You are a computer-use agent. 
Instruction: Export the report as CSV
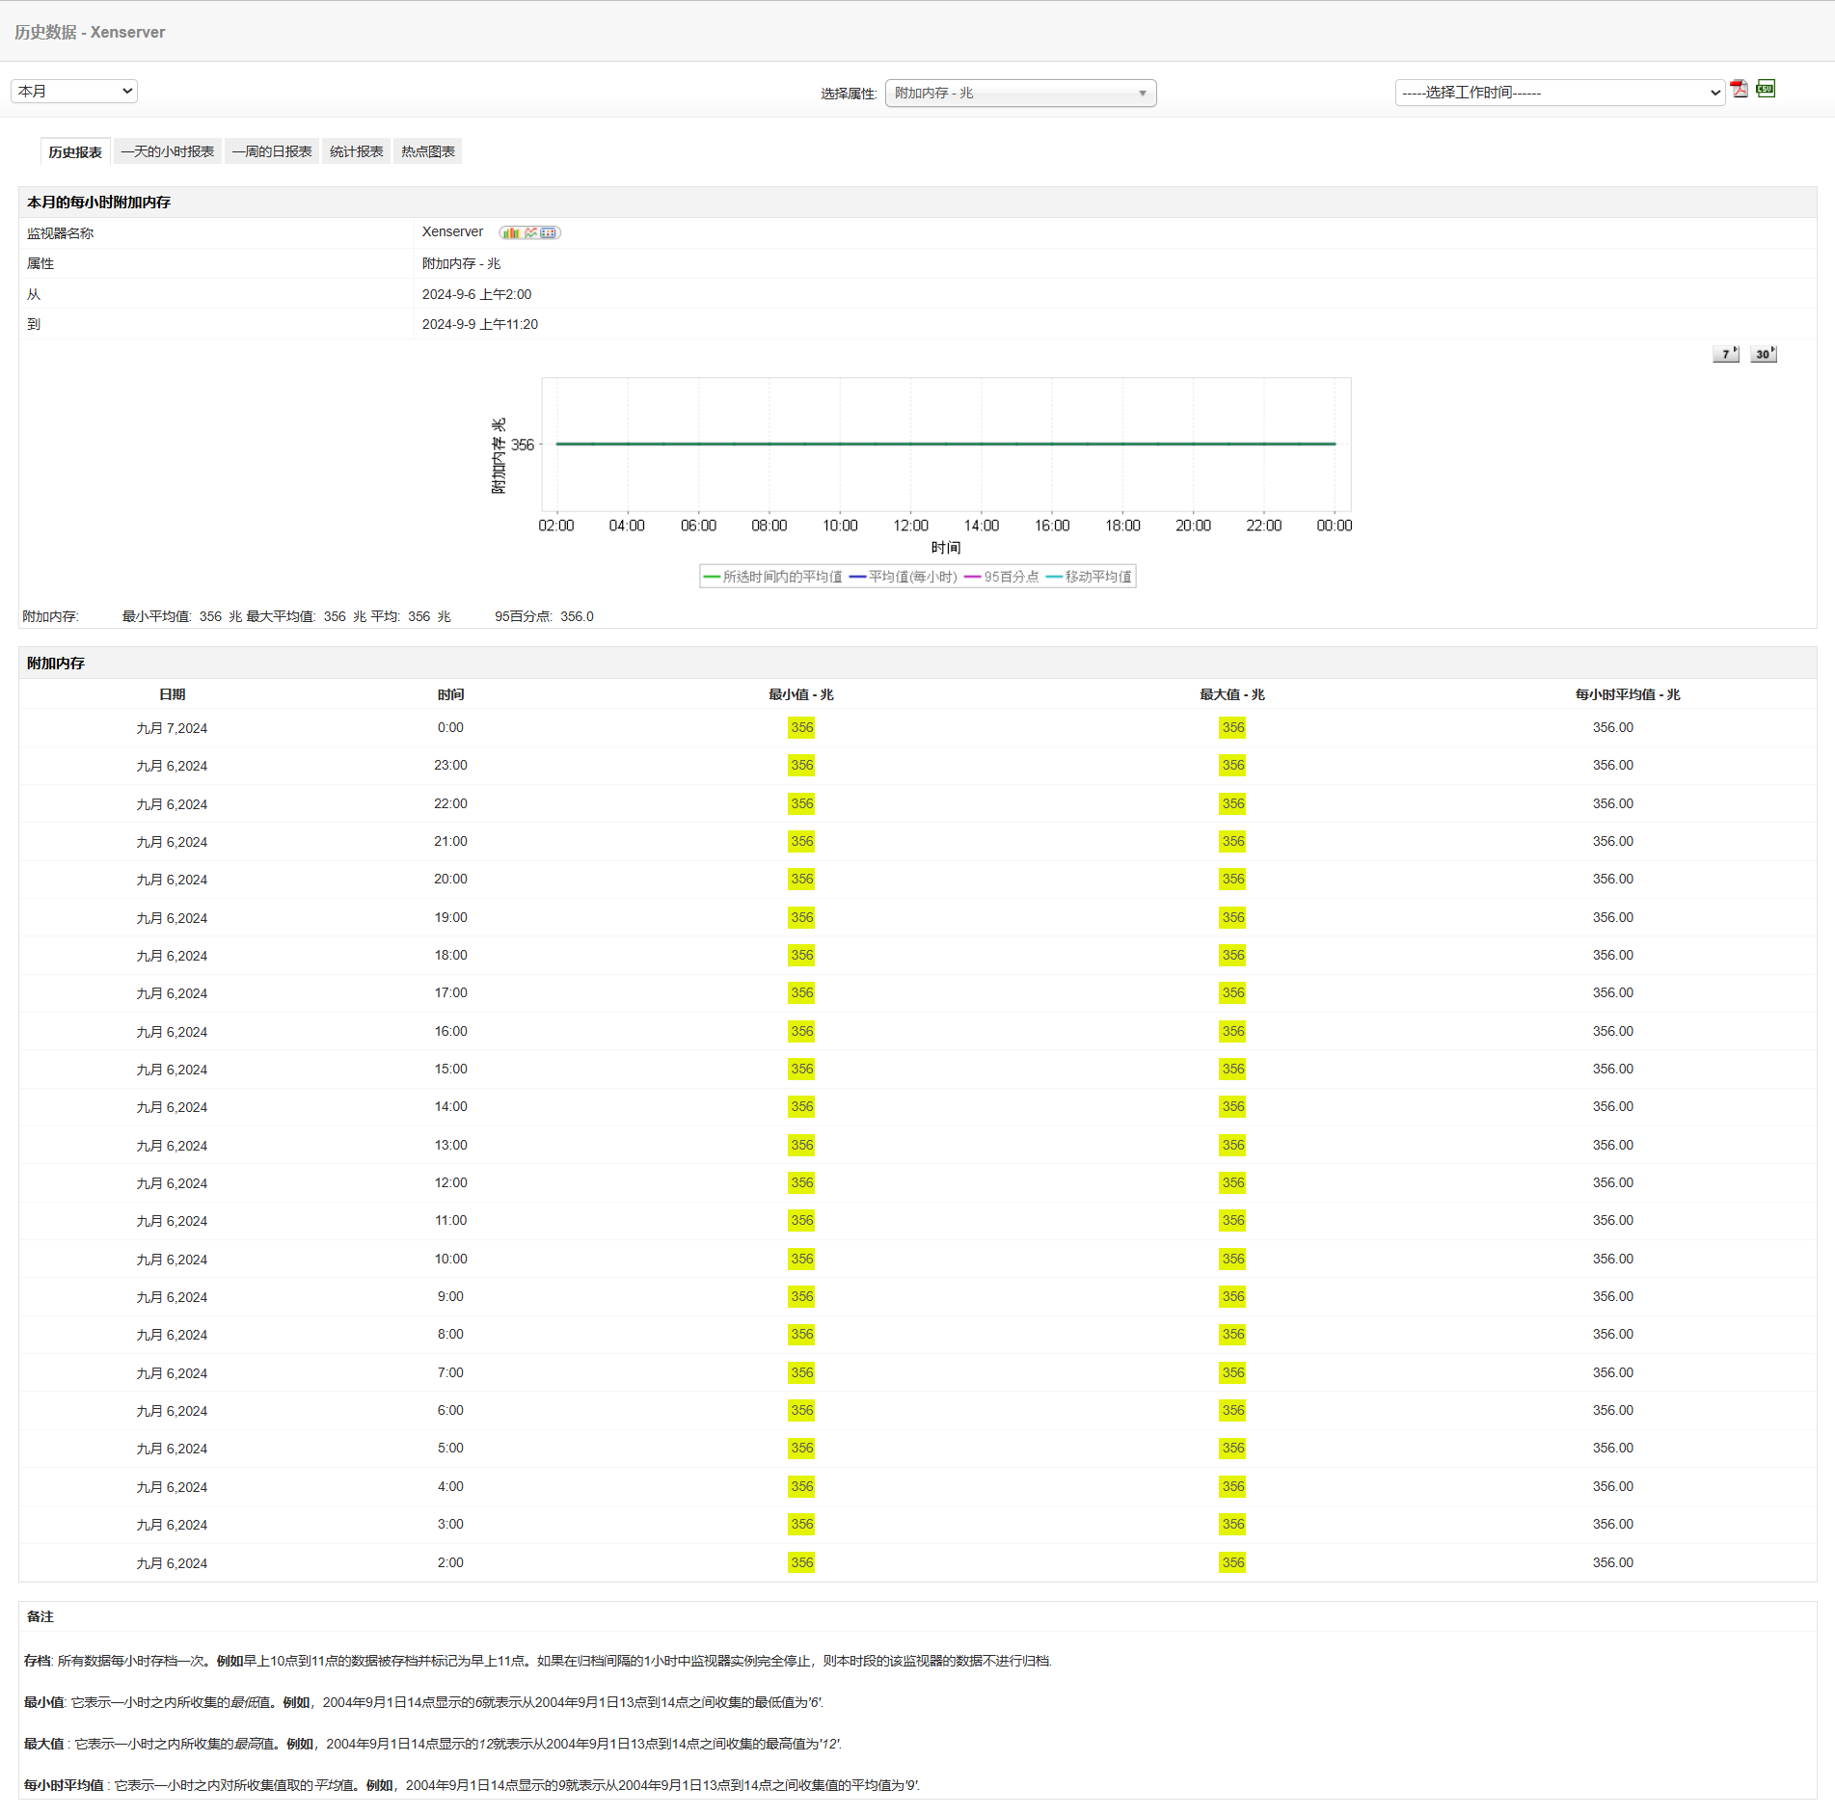point(1766,89)
